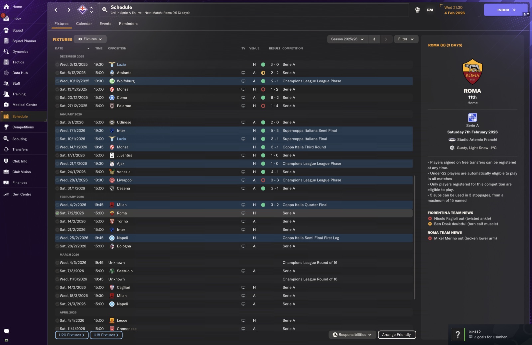This screenshot has width=532, height=345.
Task: Click the help question mark icon
Action: tap(458, 334)
